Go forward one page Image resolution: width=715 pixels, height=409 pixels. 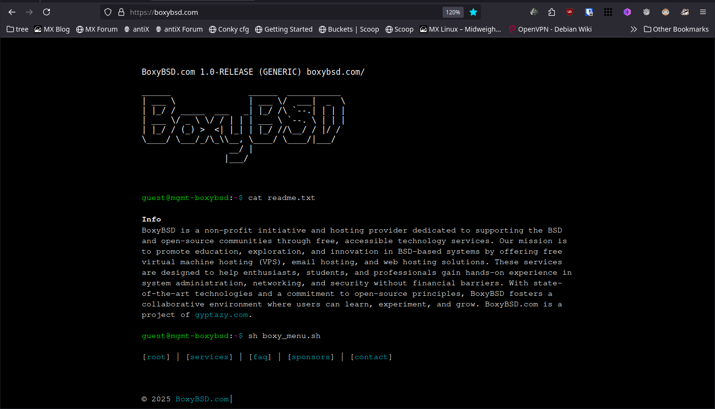29,12
